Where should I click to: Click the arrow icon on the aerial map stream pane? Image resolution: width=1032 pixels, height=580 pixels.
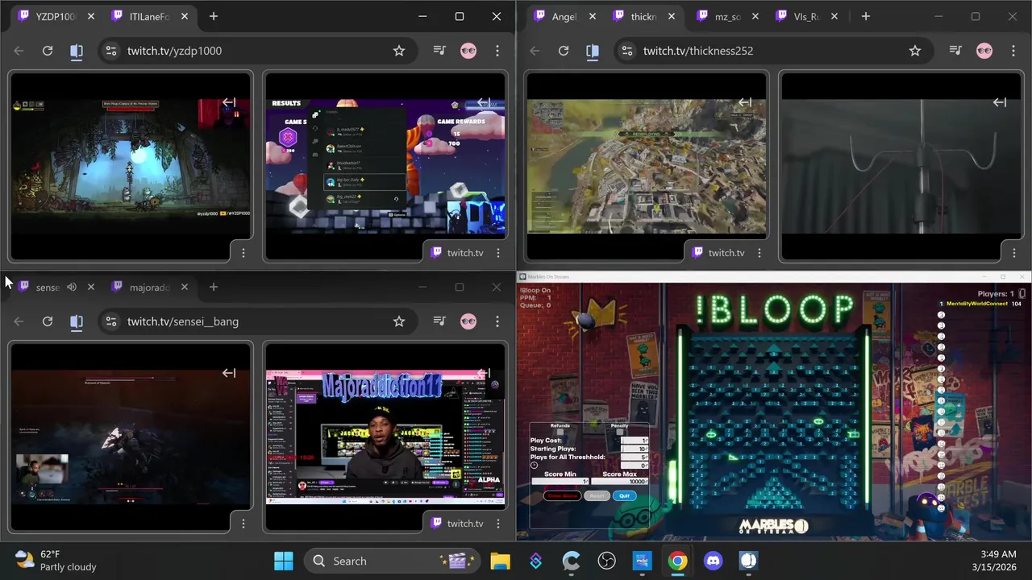[745, 102]
